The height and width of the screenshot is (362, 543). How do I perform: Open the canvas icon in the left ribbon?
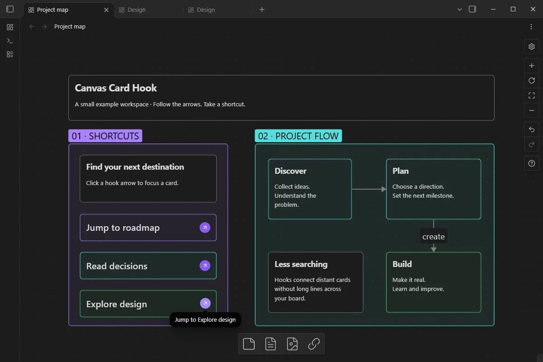click(10, 27)
